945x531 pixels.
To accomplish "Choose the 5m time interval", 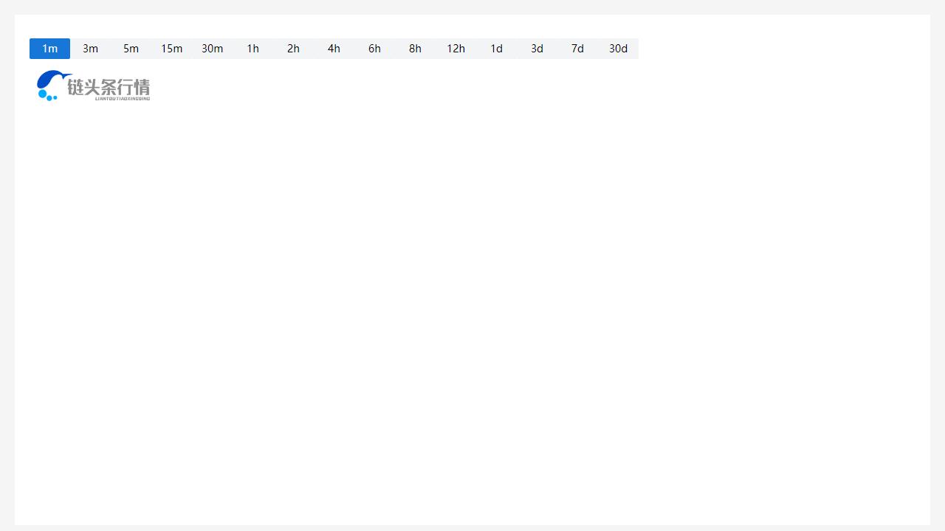I will pos(131,49).
